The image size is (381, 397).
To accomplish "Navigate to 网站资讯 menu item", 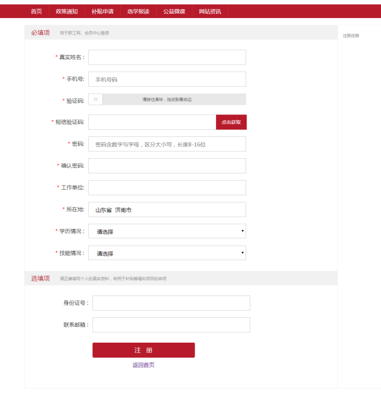I will (x=210, y=11).
